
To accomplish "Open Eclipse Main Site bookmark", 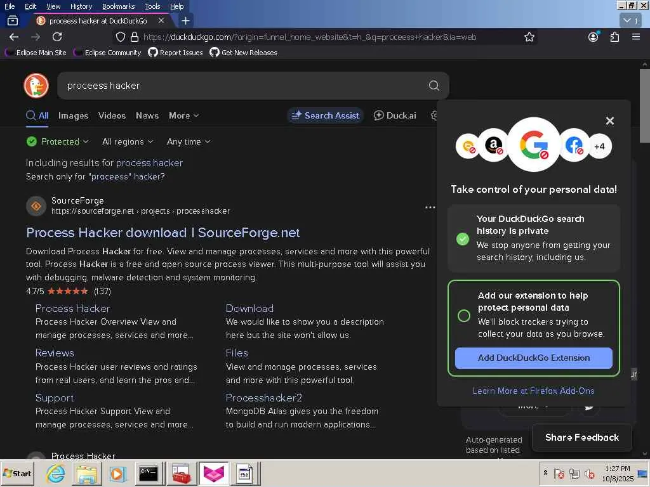I will pyautogui.click(x=36, y=53).
